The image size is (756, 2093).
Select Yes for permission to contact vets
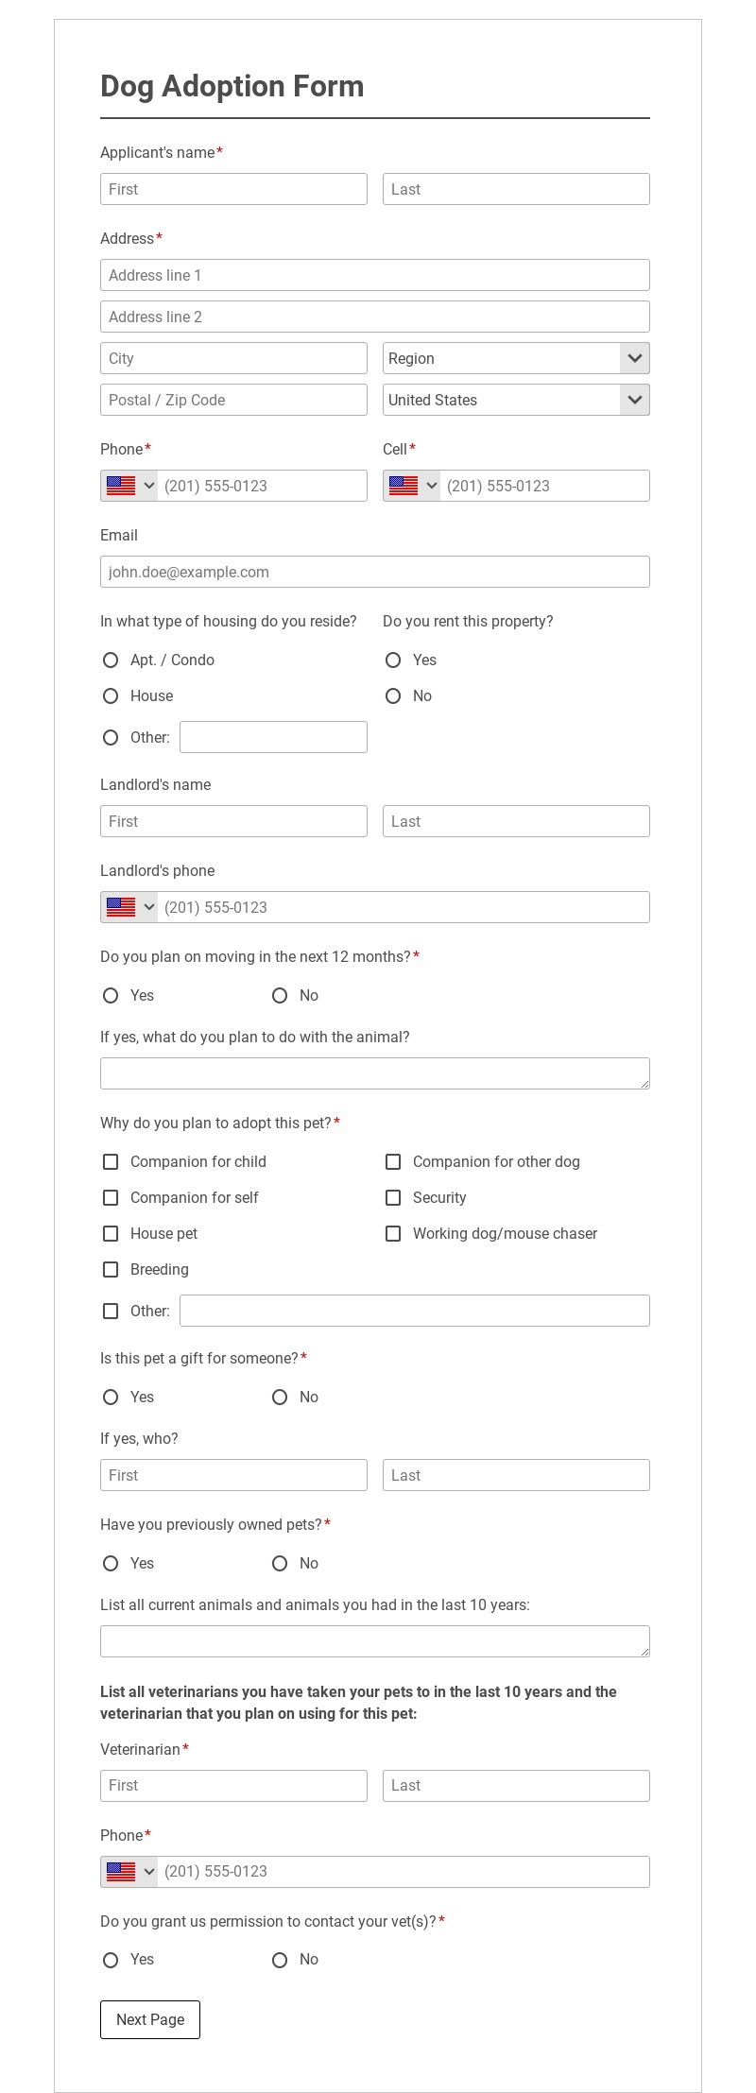click(111, 1959)
